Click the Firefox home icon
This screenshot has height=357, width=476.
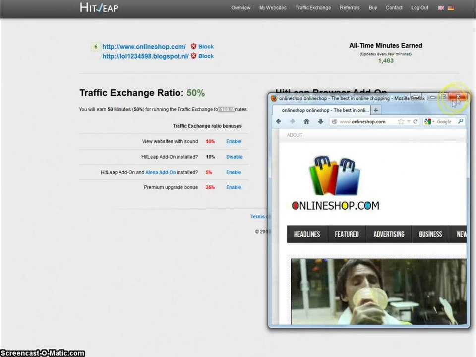(x=306, y=121)
